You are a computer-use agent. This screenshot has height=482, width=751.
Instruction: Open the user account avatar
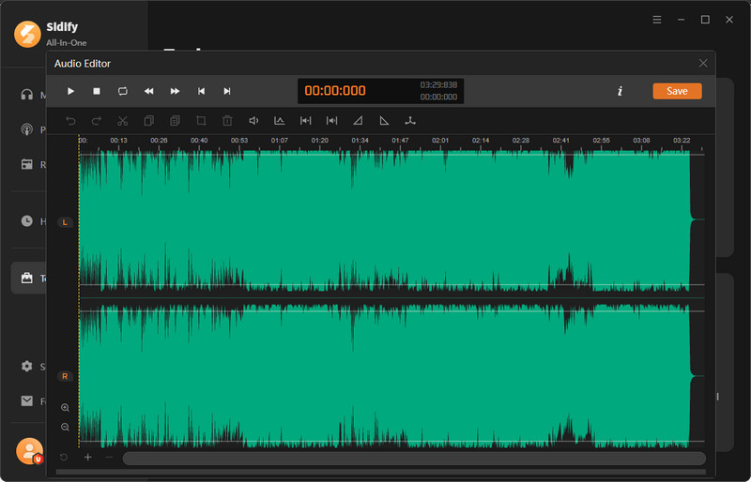point(29,451)
